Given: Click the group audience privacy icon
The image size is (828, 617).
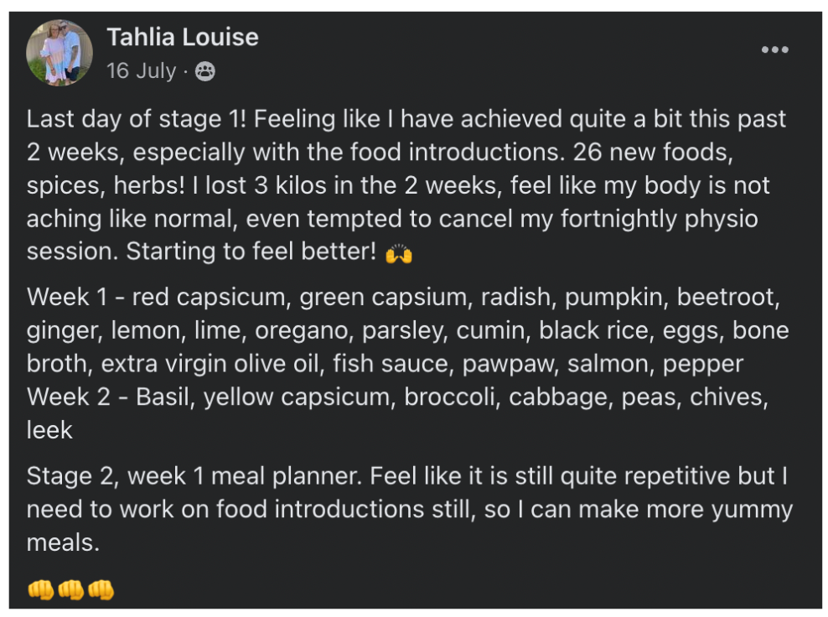Looking at the screenshot, I should 204,72.
